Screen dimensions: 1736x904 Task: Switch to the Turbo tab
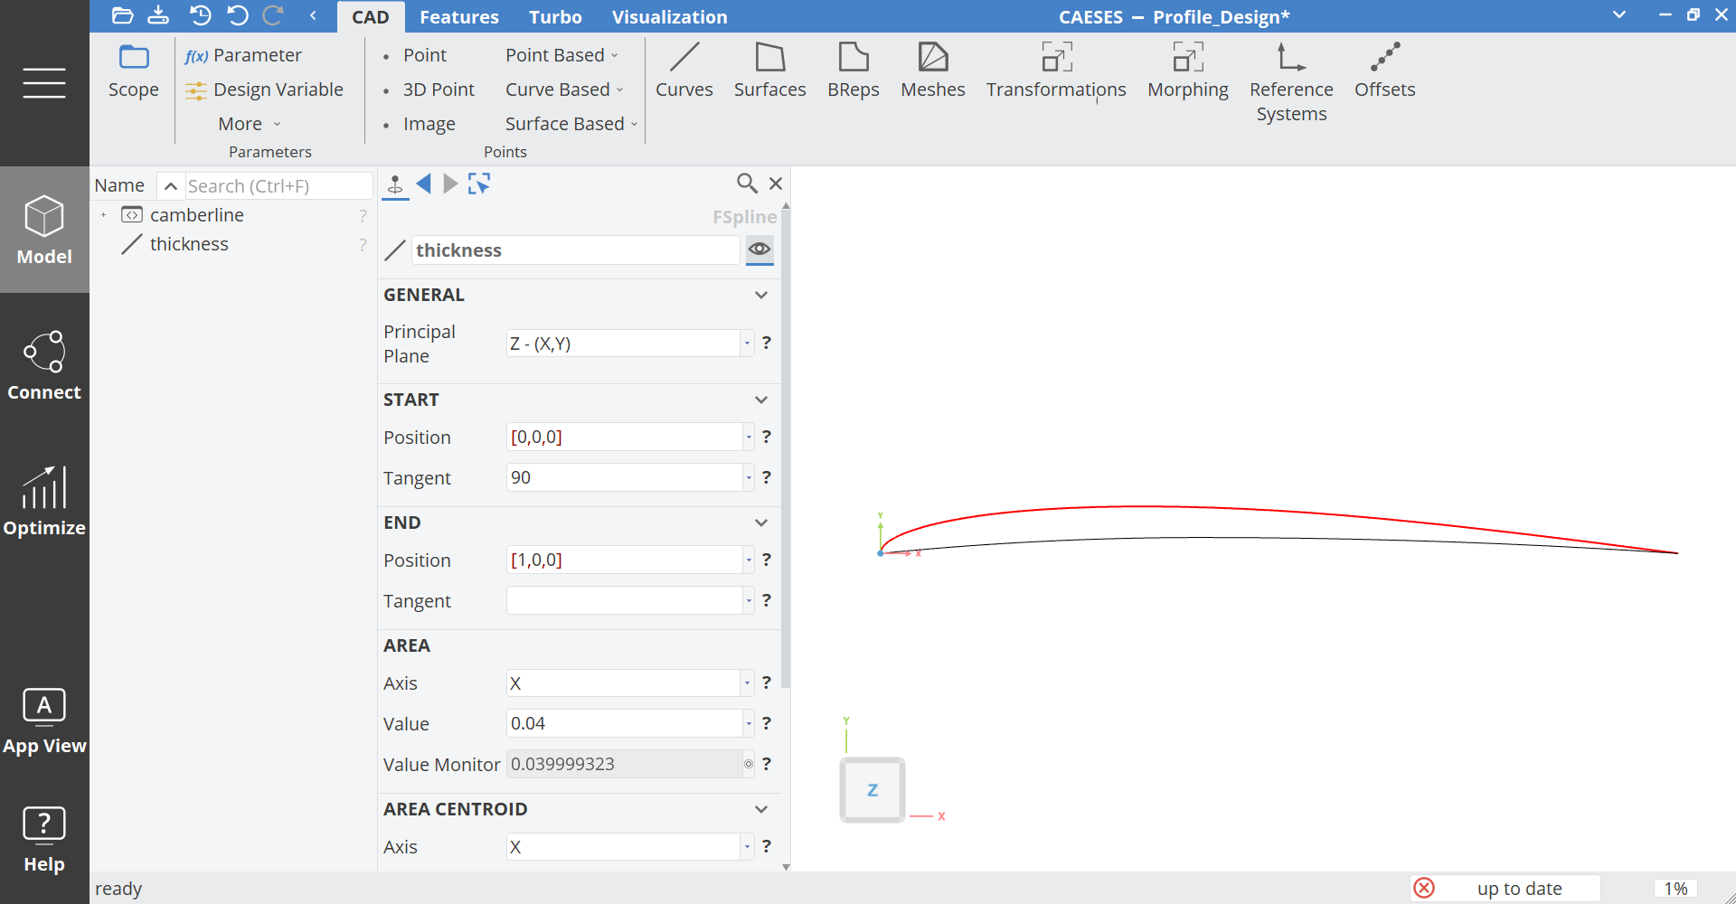pos(555,17)
